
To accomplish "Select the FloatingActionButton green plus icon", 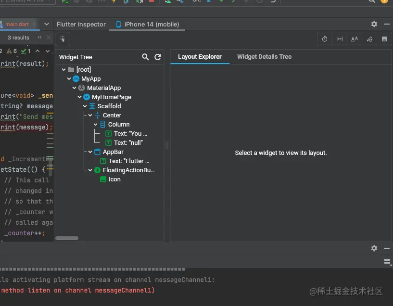I will tap(97, 170).
